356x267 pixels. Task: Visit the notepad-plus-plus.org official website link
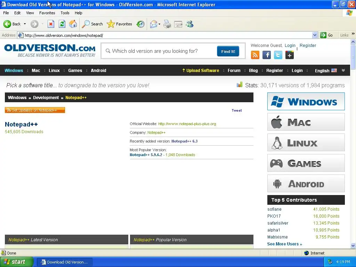click(x=187, y=124)
